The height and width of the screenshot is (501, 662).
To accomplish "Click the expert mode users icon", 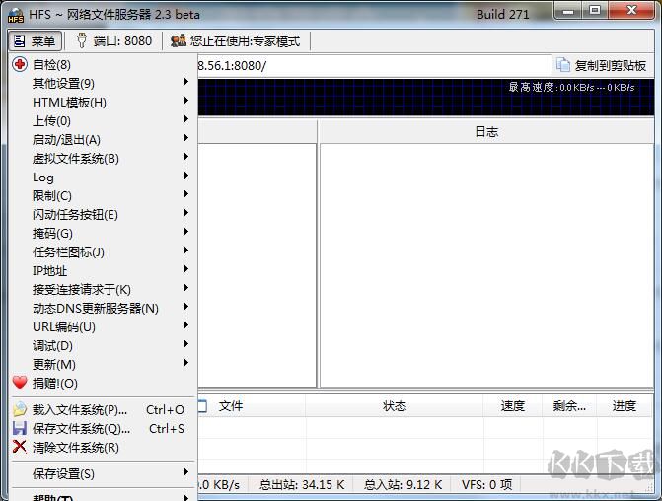I will tap(179, 40).
